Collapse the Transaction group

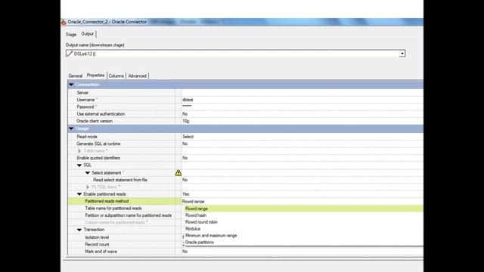[x=79, y=230]
